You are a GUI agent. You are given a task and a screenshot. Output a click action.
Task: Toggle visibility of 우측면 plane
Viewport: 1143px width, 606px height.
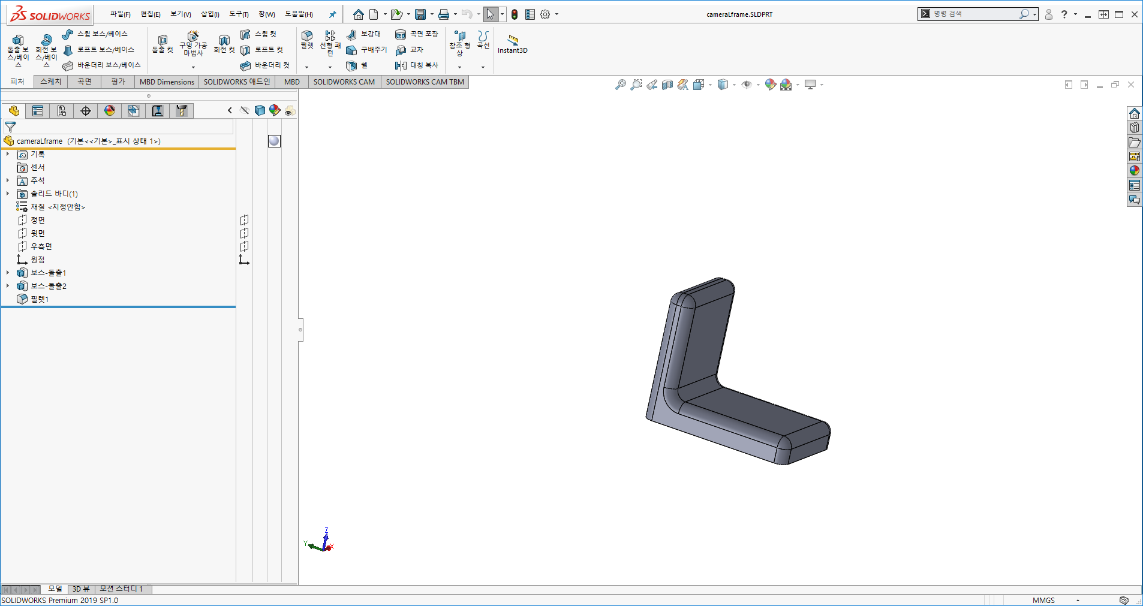point(244,246)
